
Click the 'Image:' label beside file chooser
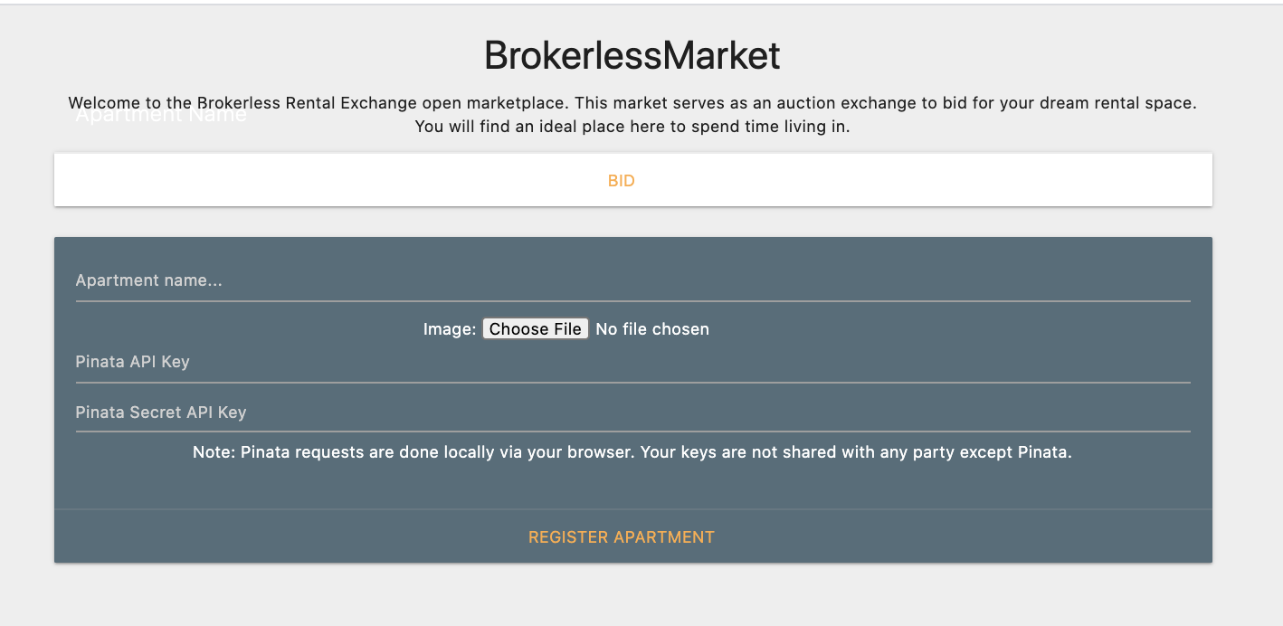tap(450, 329)
